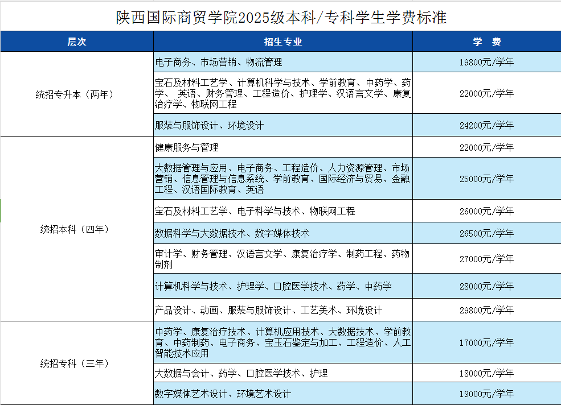
Task: Click the majors cell starting with 宝石及材料工艺学、计算机科学与技术
Action: coord(283,93)
